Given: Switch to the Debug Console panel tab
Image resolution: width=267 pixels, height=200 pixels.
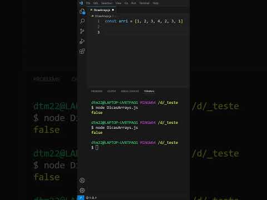Looking at the screenshot, I should pyautogui.click(x=130, y=91).
